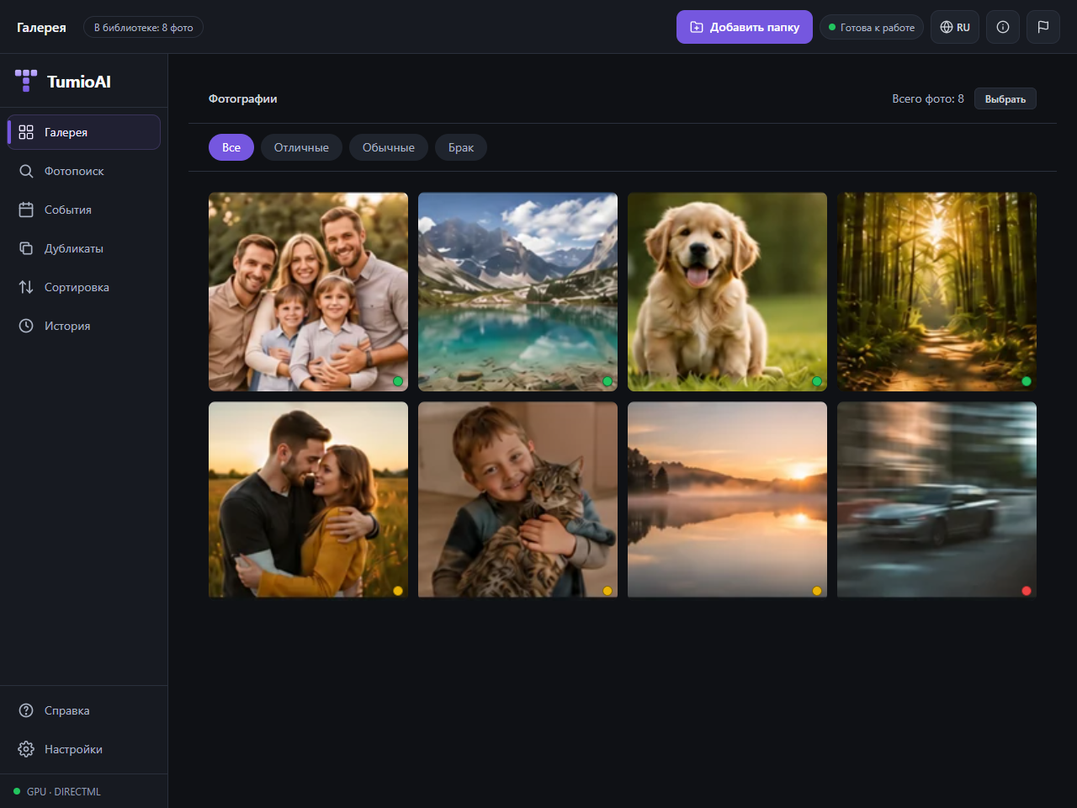
Task: Open the boy holding cat photo
Action: pyautogui.click(x=517, y=500)
